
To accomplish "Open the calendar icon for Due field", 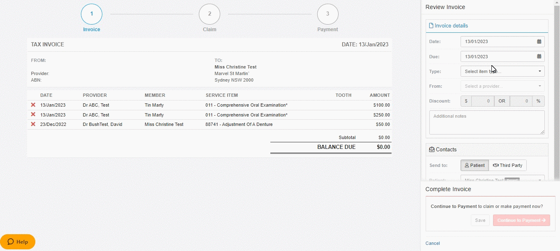I will (x=539, y=57).
